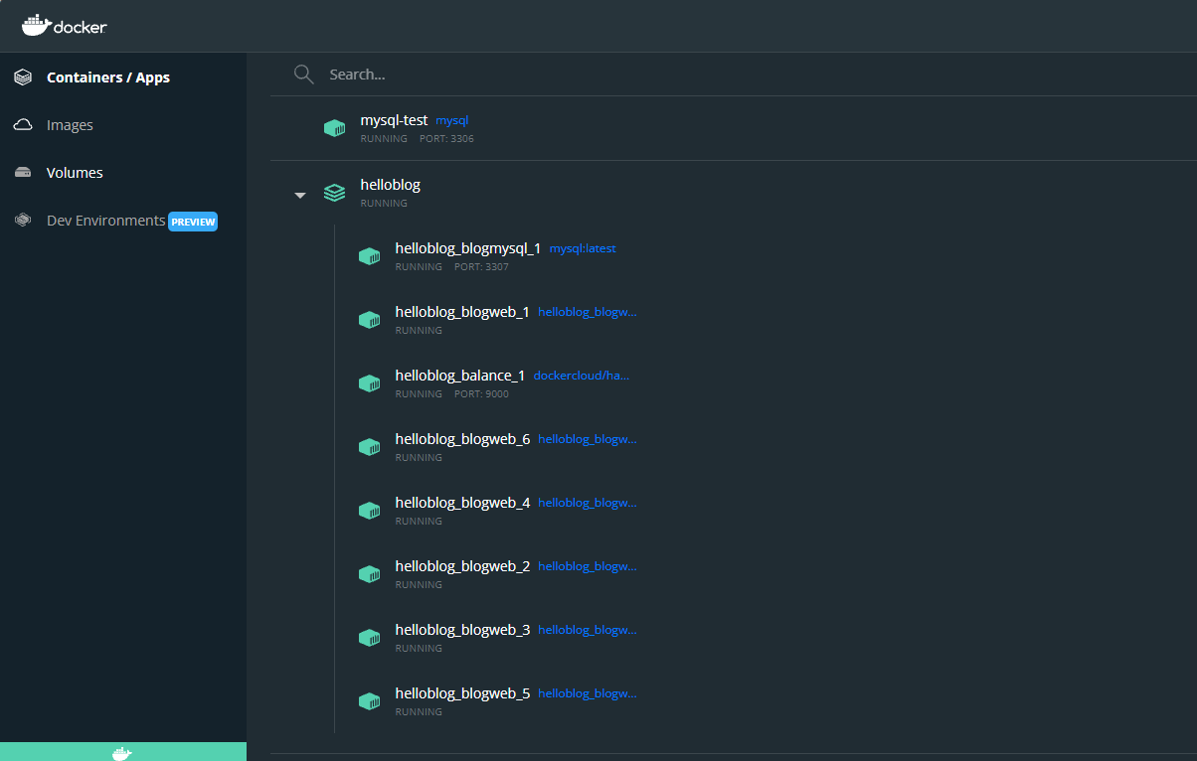Click the mysql-test container cube icon
1197x761 pixels.
pyautogui.click(x=334, y=127)
